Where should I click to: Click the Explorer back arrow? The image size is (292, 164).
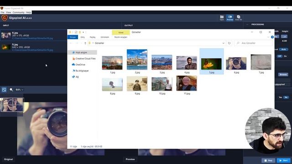71,43
